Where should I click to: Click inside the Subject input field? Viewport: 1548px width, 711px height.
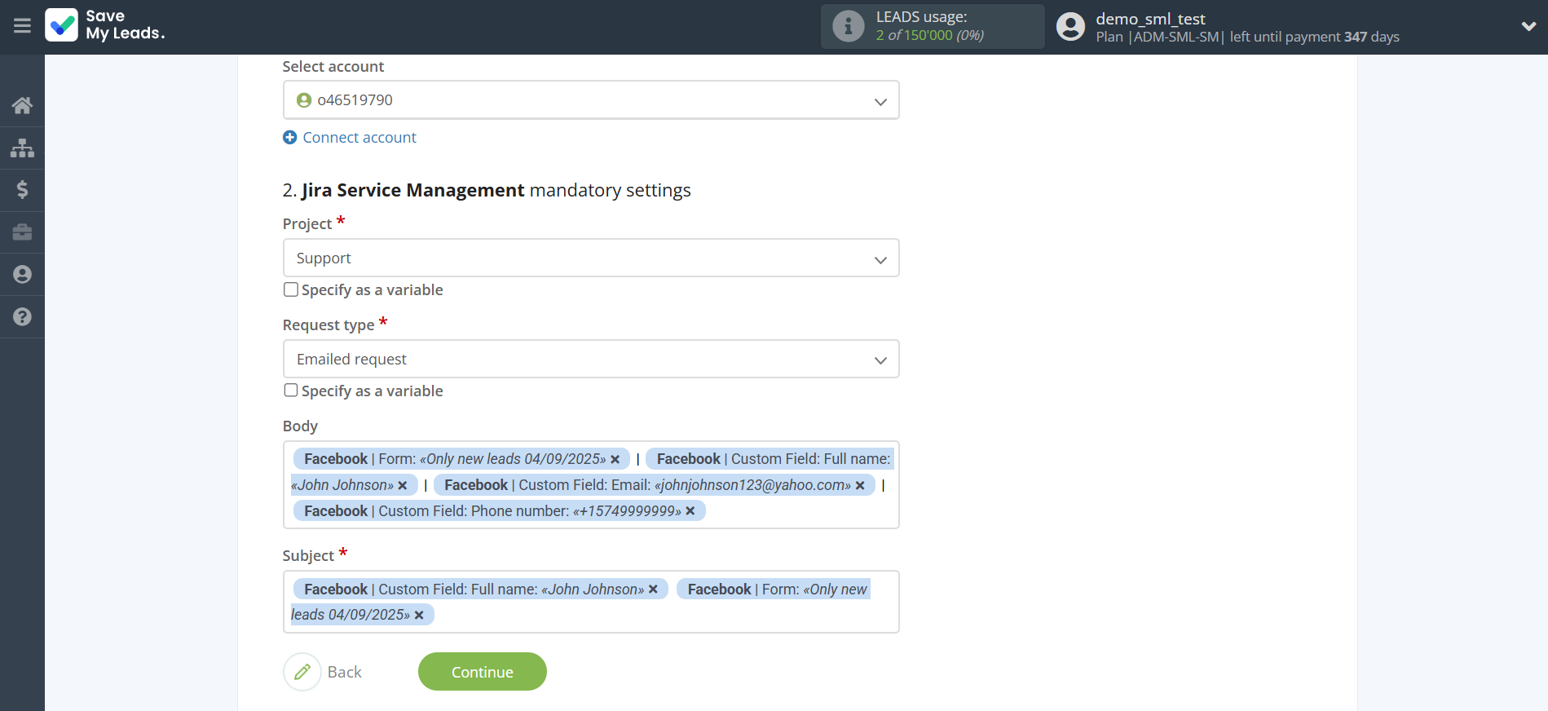coord(652,616)
